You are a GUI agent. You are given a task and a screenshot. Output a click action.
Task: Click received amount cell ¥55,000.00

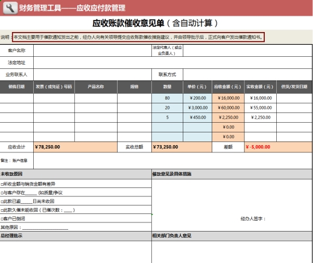(261, 108)
